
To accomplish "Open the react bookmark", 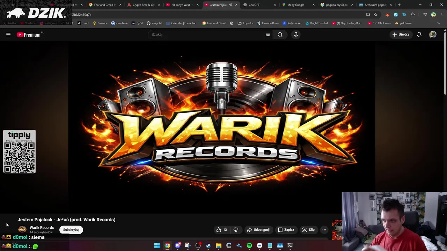I will pyautogui.click(x=83, y=23).
